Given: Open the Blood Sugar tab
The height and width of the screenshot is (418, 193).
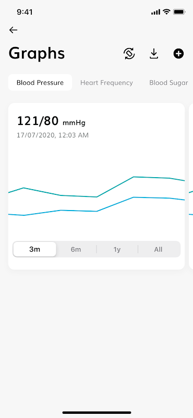Looking at the screenshot, I should pos(168,83).
